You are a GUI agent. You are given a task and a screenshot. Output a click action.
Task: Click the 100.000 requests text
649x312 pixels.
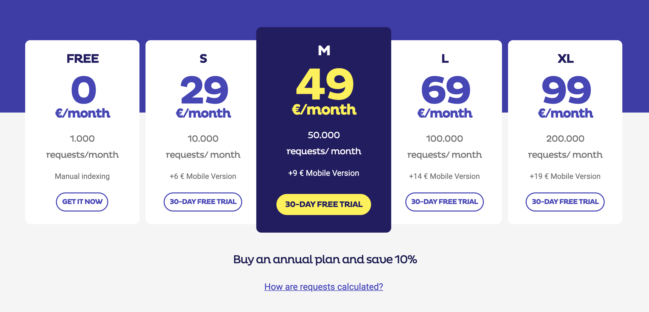pos(444,138)
